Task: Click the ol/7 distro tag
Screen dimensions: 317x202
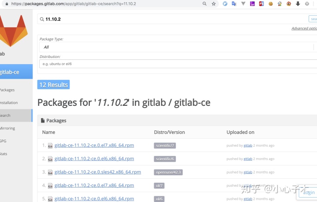Action: point(159,185)
